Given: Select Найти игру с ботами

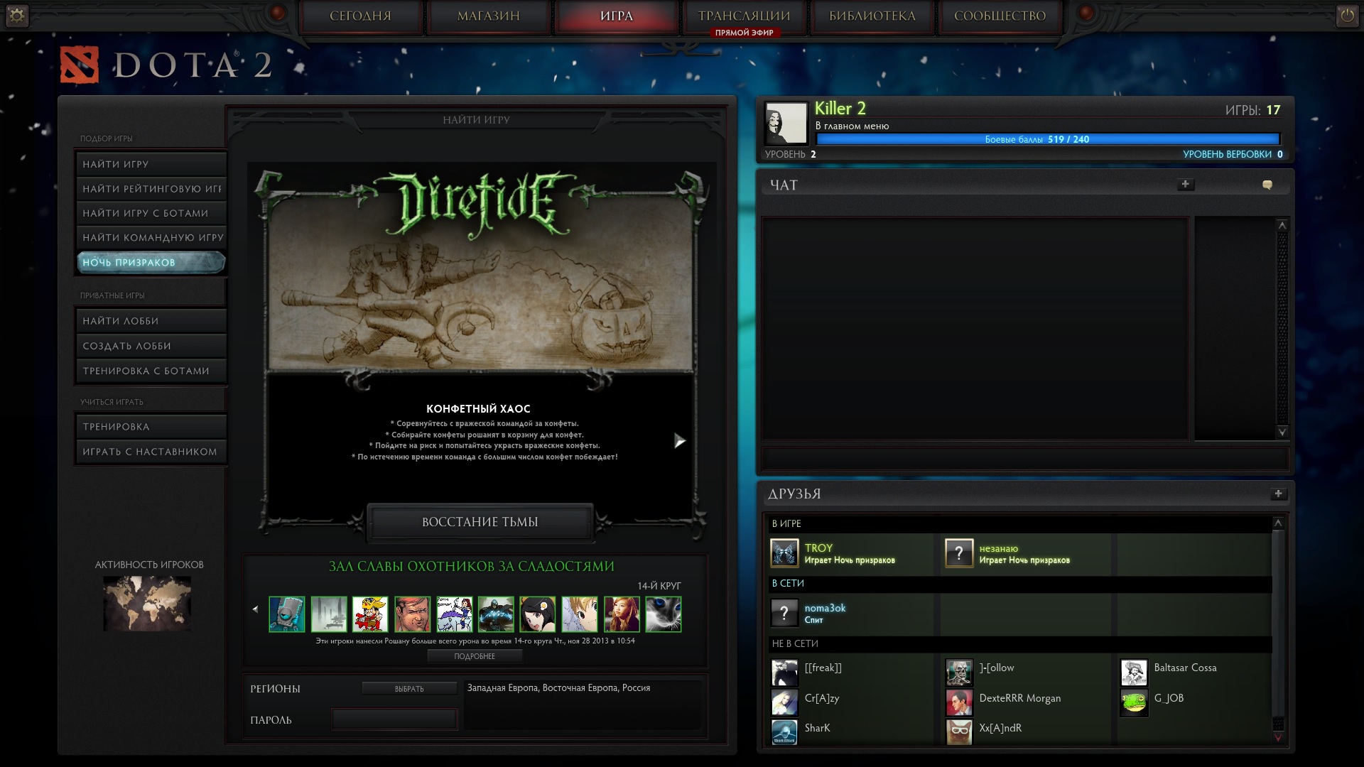Looking at the screenshot, I should click(x=151, y=213).
